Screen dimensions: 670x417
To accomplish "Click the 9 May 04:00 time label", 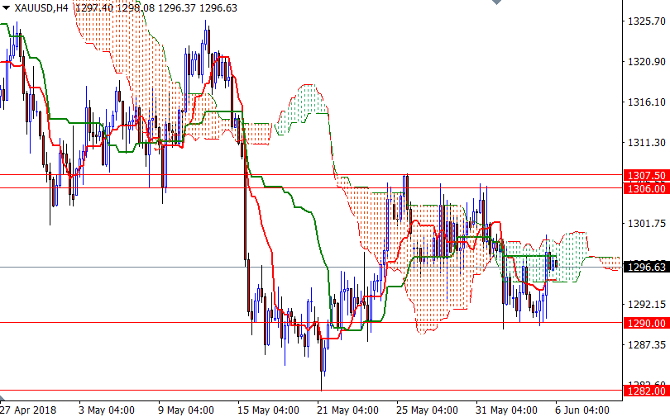I will pyautogui.click(x=186, y=410).
